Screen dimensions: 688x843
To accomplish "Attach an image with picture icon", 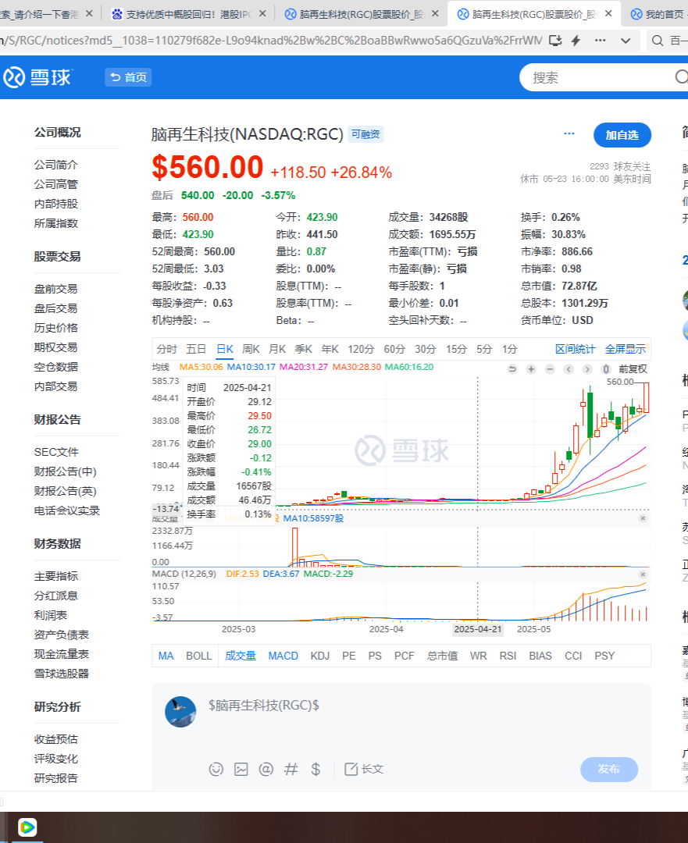I will pyautogui.click(x=241, y=770).
